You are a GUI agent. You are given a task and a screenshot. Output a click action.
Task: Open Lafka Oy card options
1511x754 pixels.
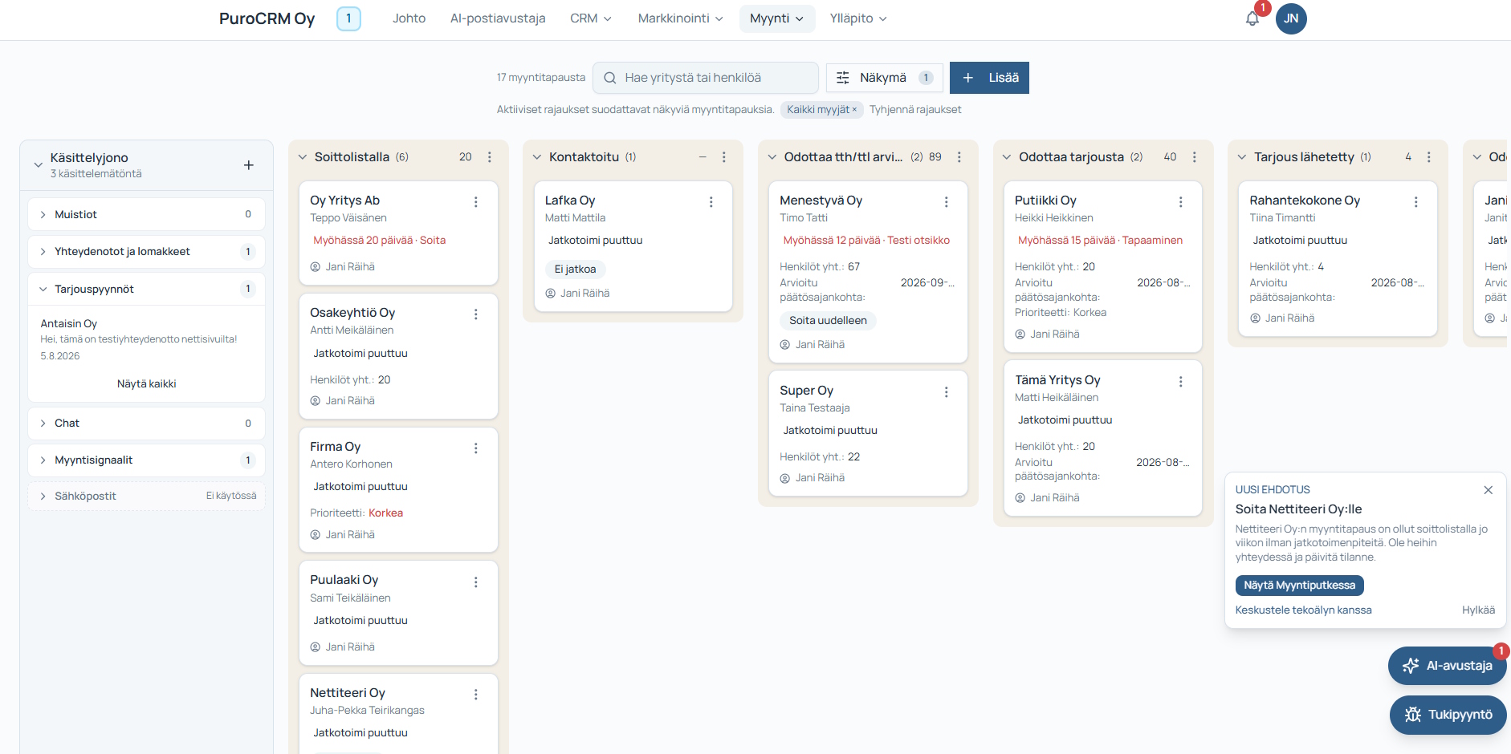point(711,202)
